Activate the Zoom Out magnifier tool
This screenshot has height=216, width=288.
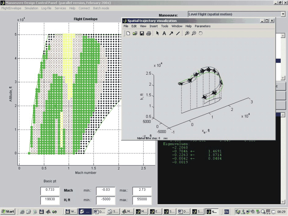(x=194, y=34)
